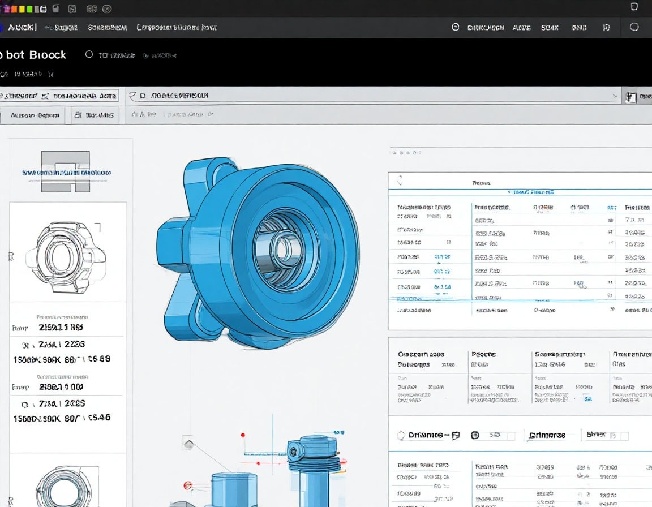Viewport: 652px width, 507px height.
Task: Click small icon left of the wireframe knob thumbnail
Action: click(x=11, y=256)
